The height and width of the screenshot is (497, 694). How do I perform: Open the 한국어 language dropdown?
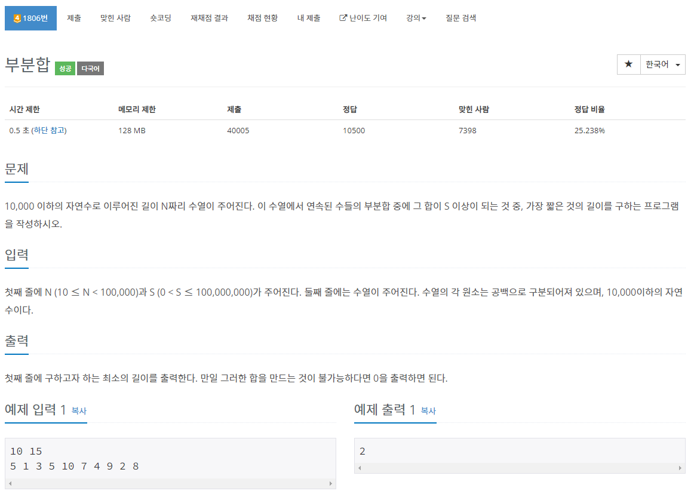pyautogui.click(x=662, y=65)
